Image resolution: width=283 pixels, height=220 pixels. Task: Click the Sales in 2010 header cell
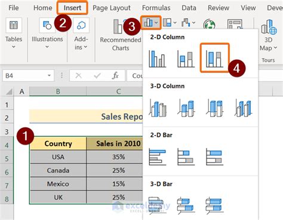pyautogui.click(x=115, y=143)
